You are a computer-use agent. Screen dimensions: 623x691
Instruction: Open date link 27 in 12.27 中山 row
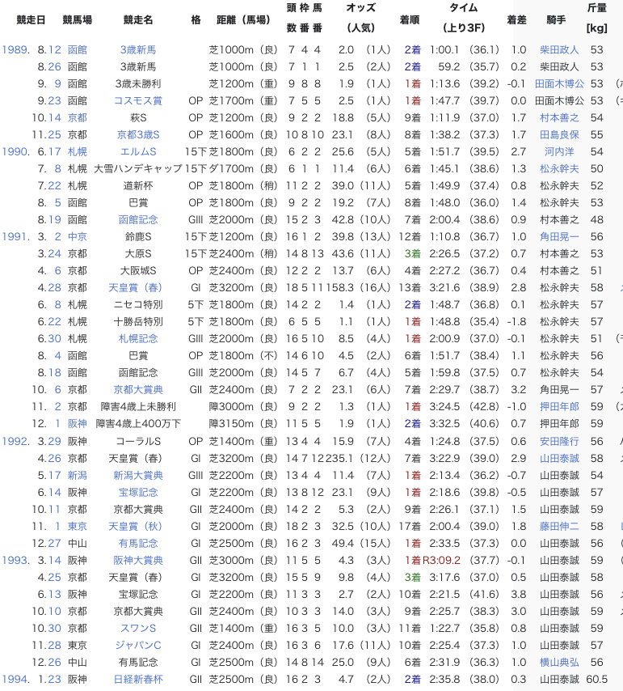tap(55, 544)
